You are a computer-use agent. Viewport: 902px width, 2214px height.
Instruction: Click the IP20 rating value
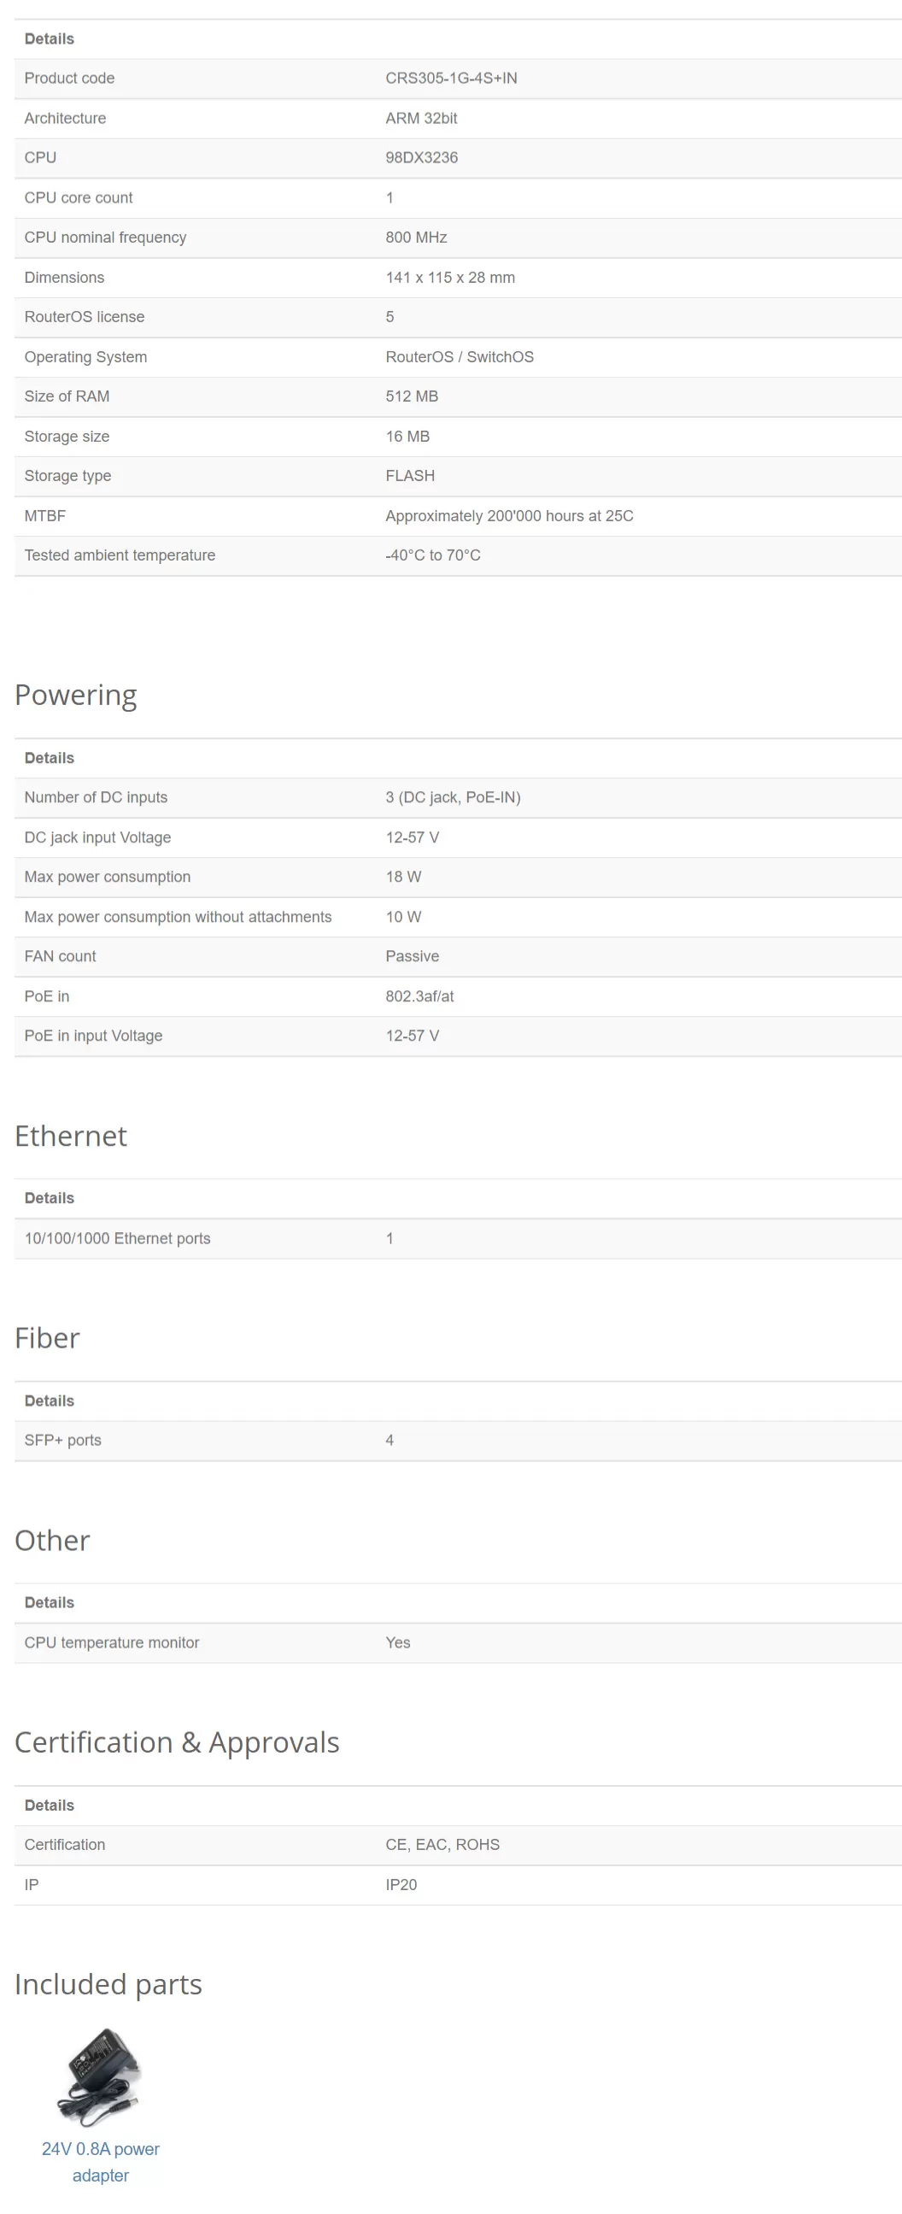point(401,1885)
